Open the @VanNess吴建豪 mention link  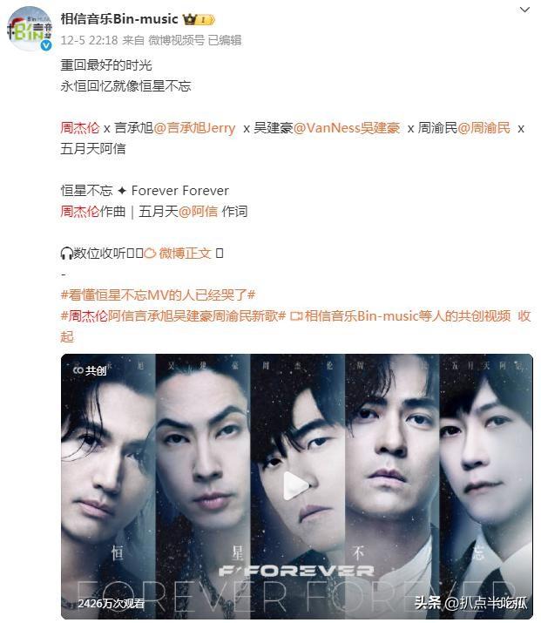pyautogui.click(x=347, y=128)
